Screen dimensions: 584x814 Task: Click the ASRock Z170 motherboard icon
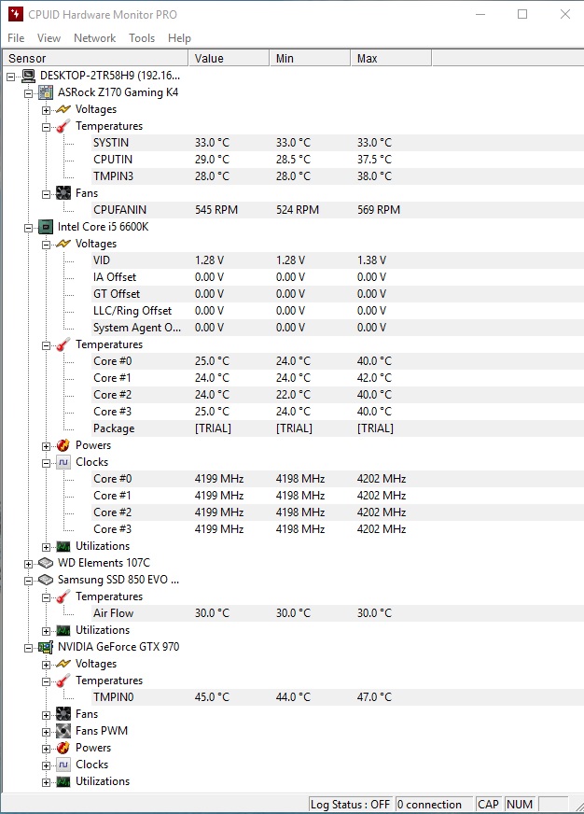(46, 92)
